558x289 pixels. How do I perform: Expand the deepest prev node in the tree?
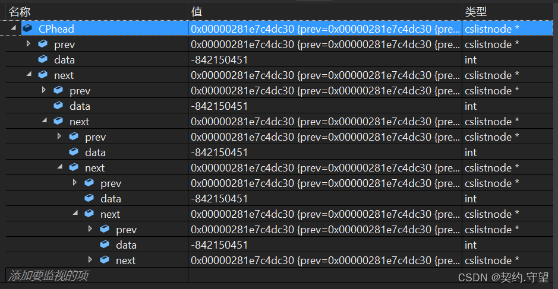click(90, 228)
